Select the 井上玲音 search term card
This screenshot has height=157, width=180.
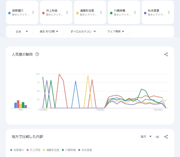54,12
